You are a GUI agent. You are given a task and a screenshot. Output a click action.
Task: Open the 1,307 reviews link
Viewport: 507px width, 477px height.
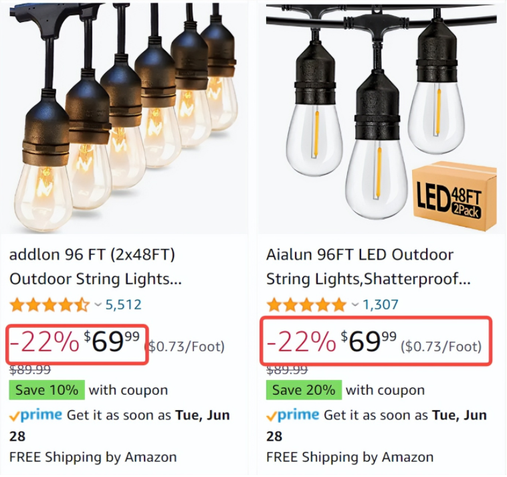point(381,305)
